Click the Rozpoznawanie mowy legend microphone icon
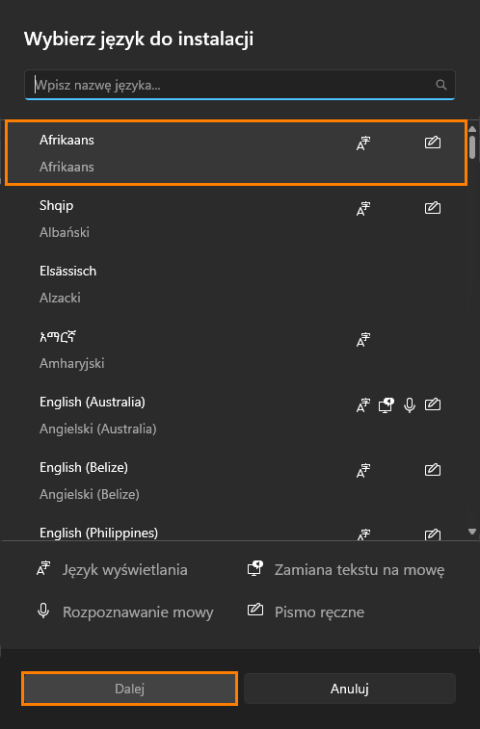480x729 pixels. [43, 611]
